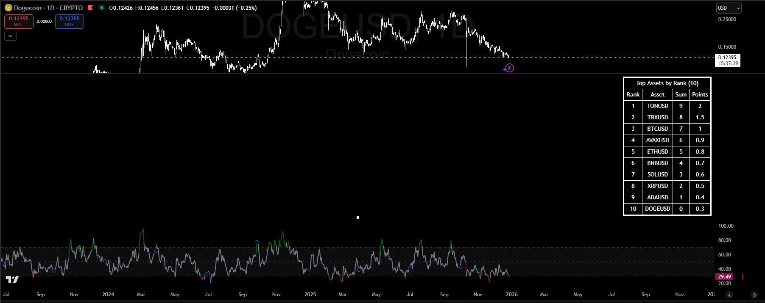This screenshot has height=303, width=765.
Task: Click the BNBUSD table cell
Action: point(657,163)
